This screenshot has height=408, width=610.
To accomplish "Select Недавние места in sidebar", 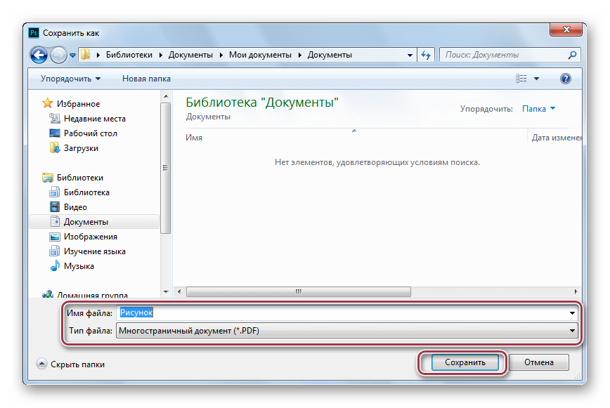I will (94, 119).
